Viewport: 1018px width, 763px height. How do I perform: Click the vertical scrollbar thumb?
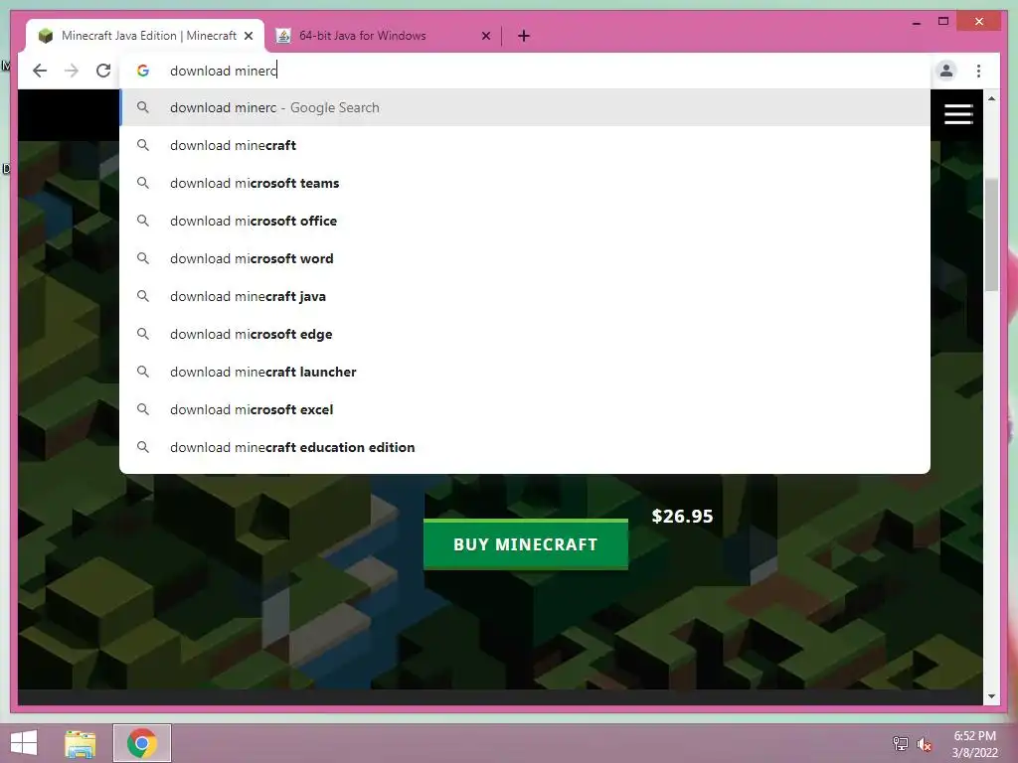(x=991, y=234)
